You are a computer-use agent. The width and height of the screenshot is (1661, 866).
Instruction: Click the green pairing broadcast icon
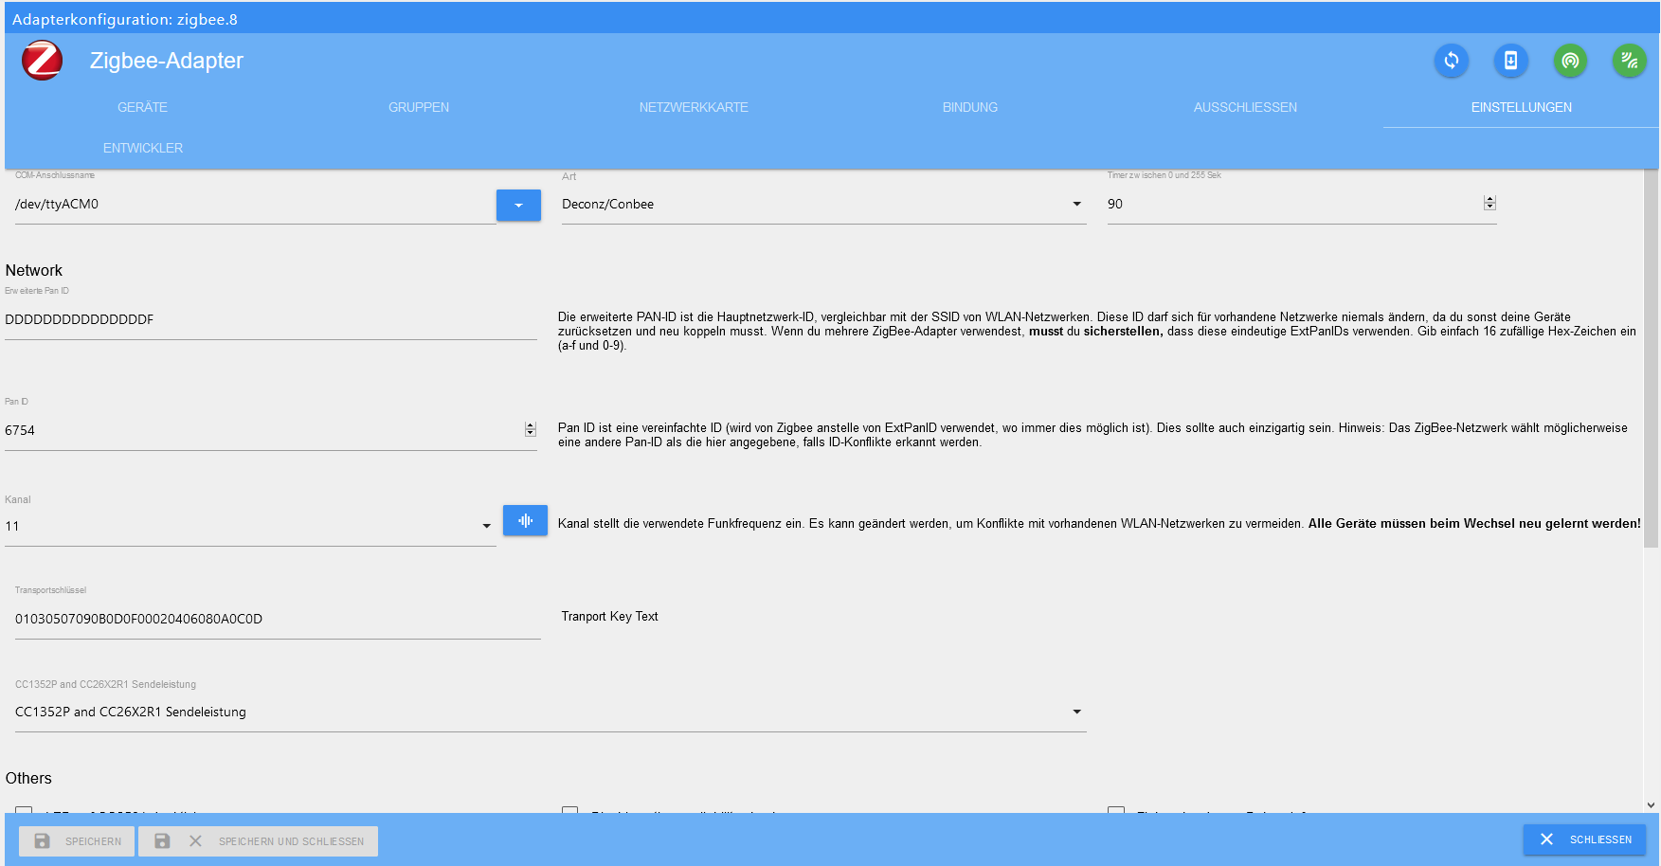pos(1570,61)
